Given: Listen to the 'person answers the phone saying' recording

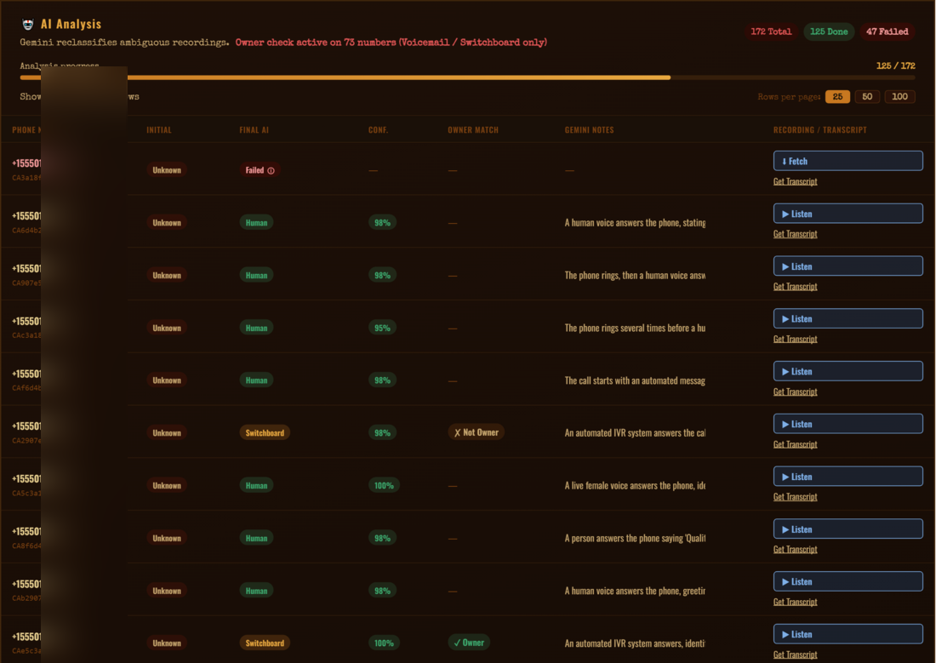Looking at the screenshot, I should point(848,529).
